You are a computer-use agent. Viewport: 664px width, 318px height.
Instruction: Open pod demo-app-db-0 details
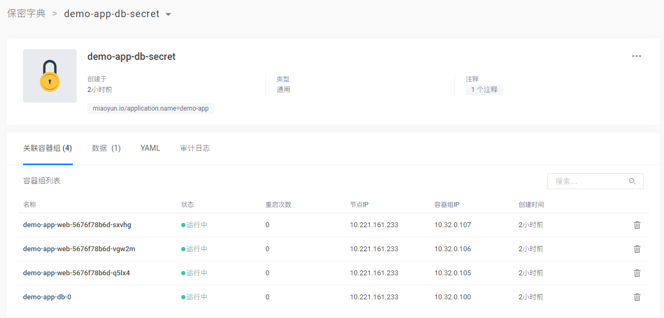pyautogui.click(x=47, y=297)
